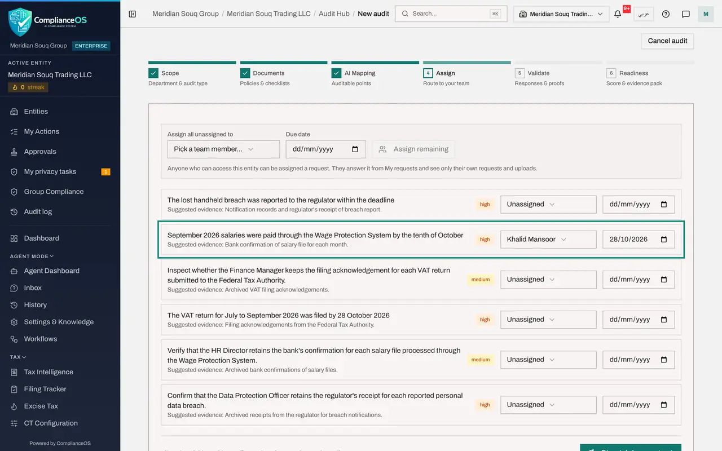Viewport: 722px width, 451px height.
Task: Open calendar picker for 28/10/2026 date
Action: (664, 239)
